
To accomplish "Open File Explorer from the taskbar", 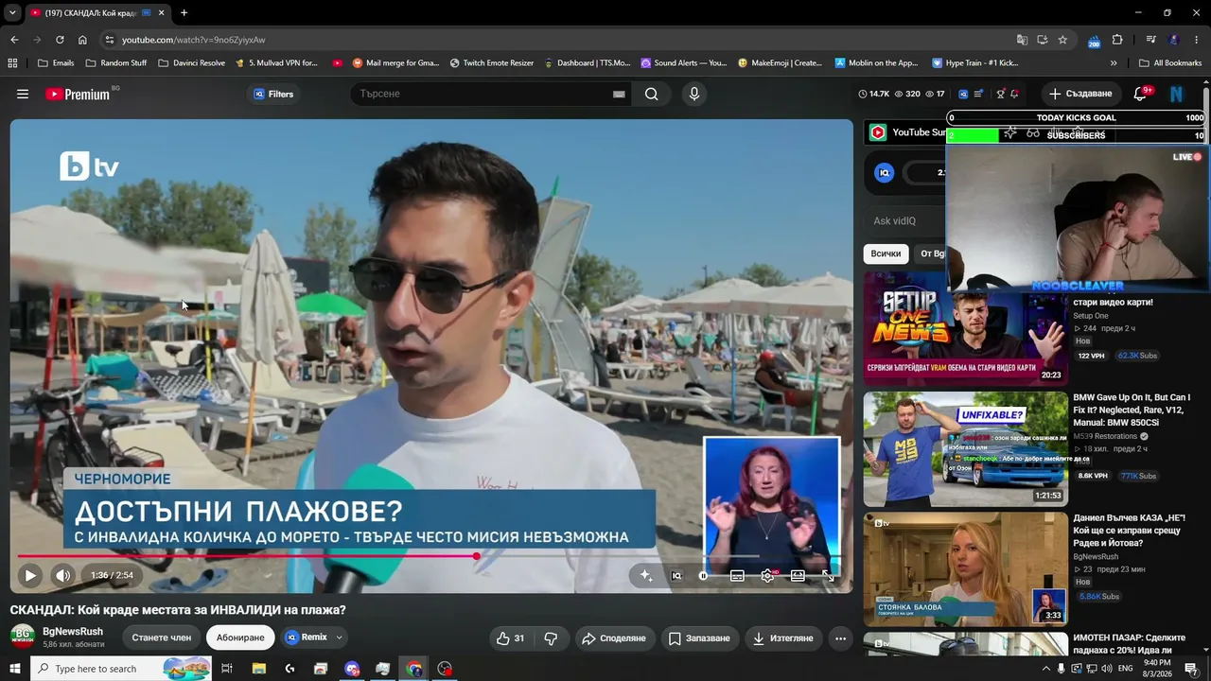I will pyautogui.click(x=258, y=669).
